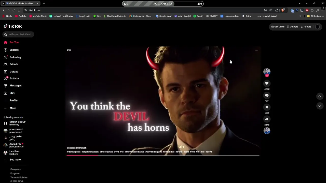Open the comments bubble icon
Screen dimensions: 326x183
(x=267, y=95)
